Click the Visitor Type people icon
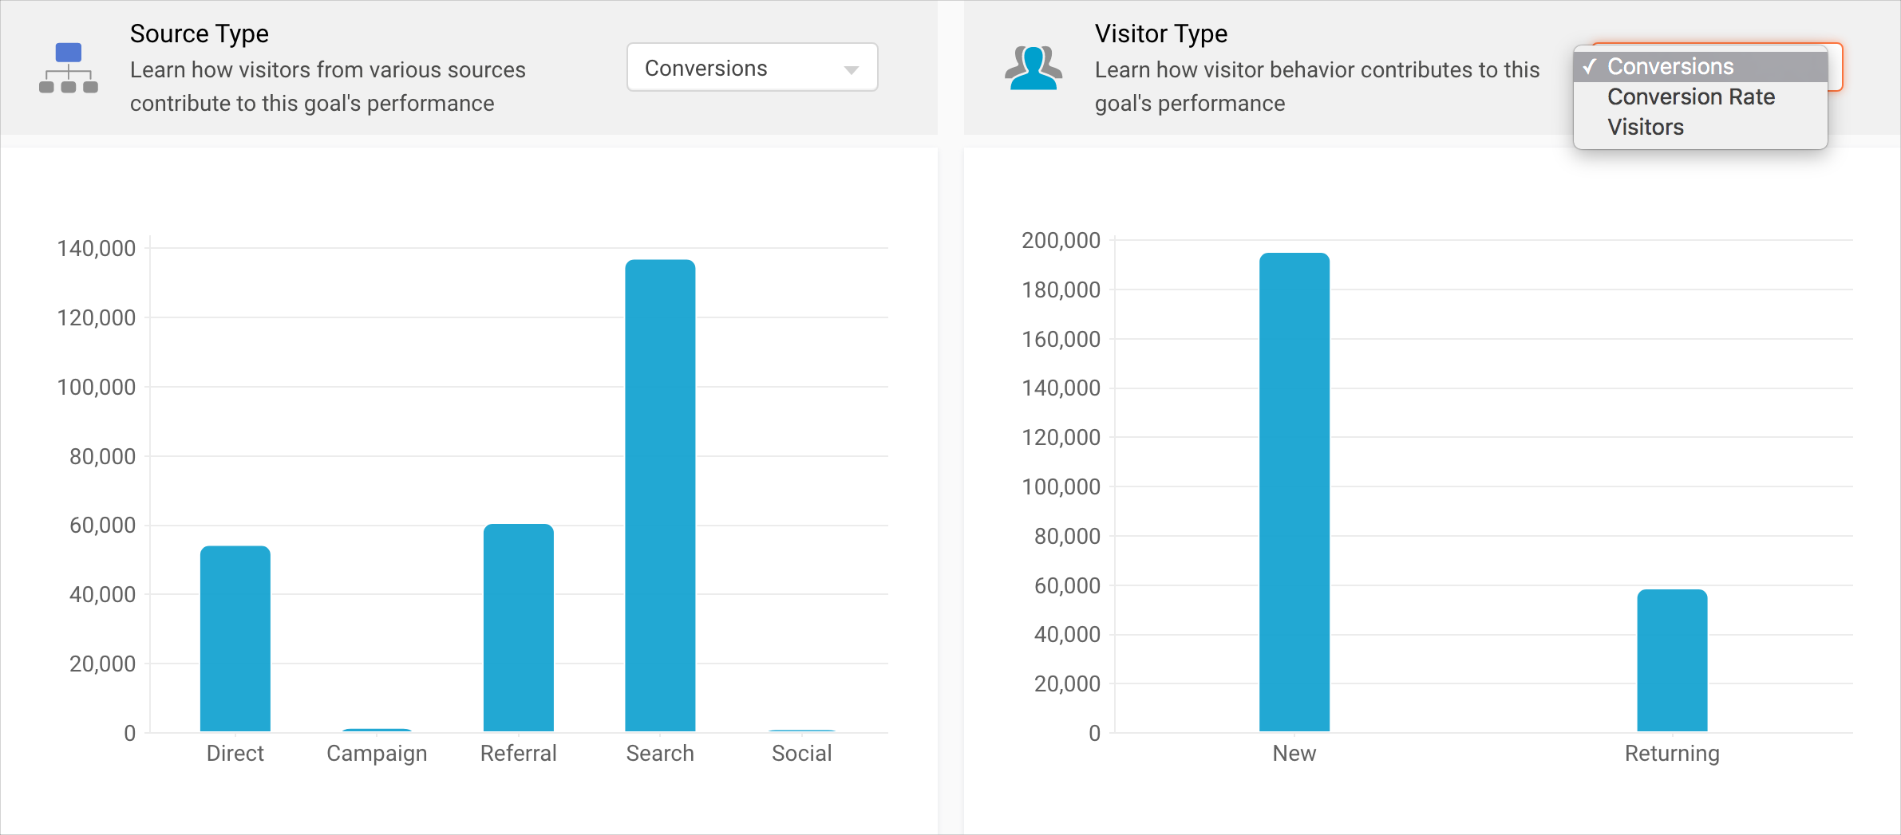 (1033, 68)
